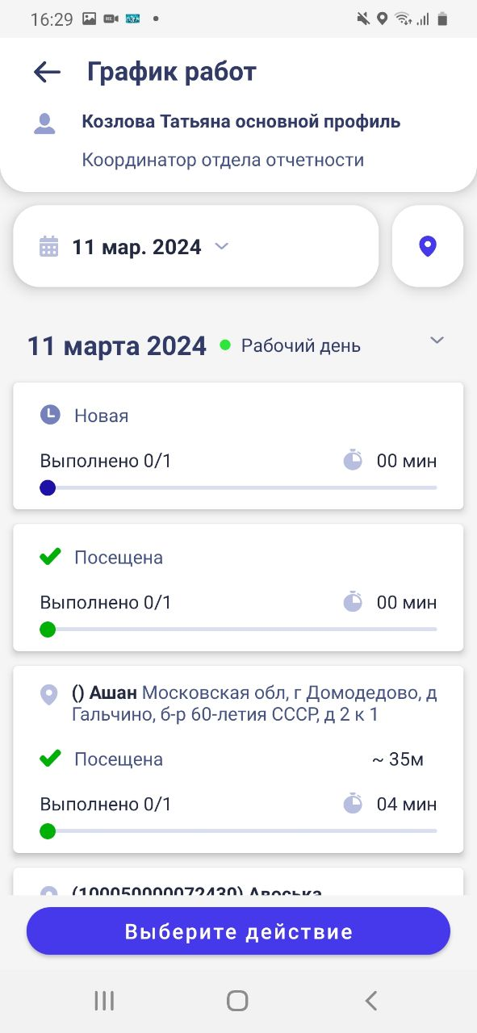477x1033 pixels.
Task: Tap the back arrow beside График работ
Action: [x=47, y=72]
